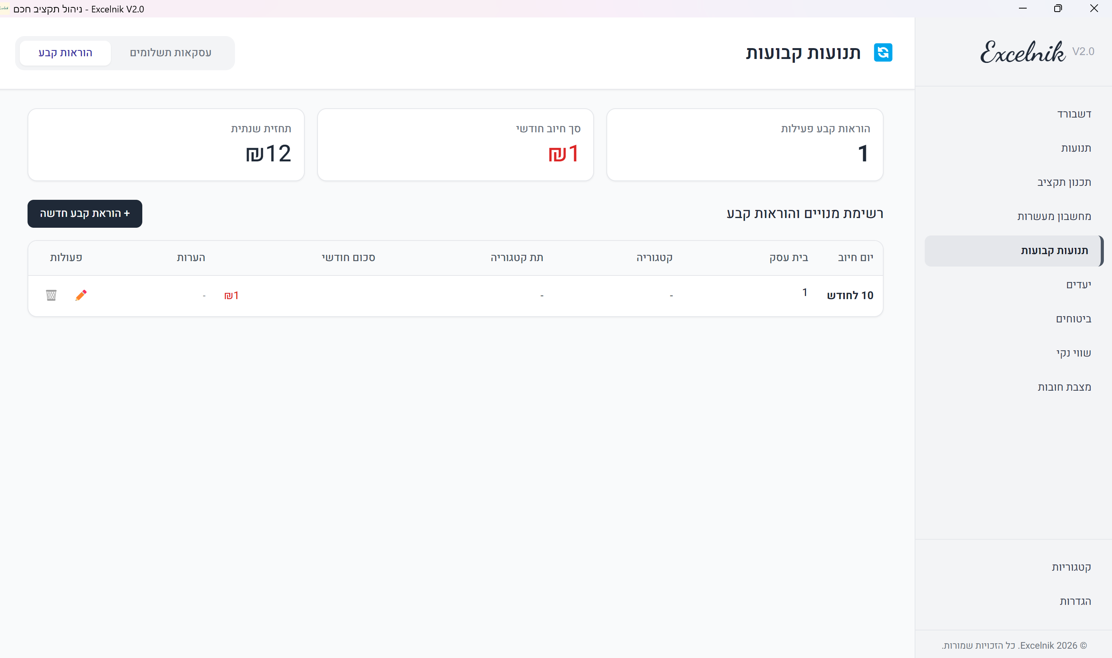Open the מחשבון מעשרות calculator page
This screenshot has height=658, width=1112.
tap(1054, 217)
